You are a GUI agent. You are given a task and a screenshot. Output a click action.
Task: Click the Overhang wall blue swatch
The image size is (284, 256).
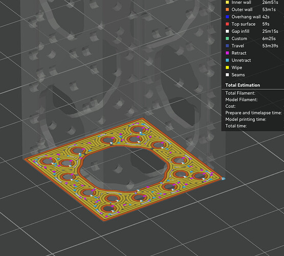click(227, 17)
